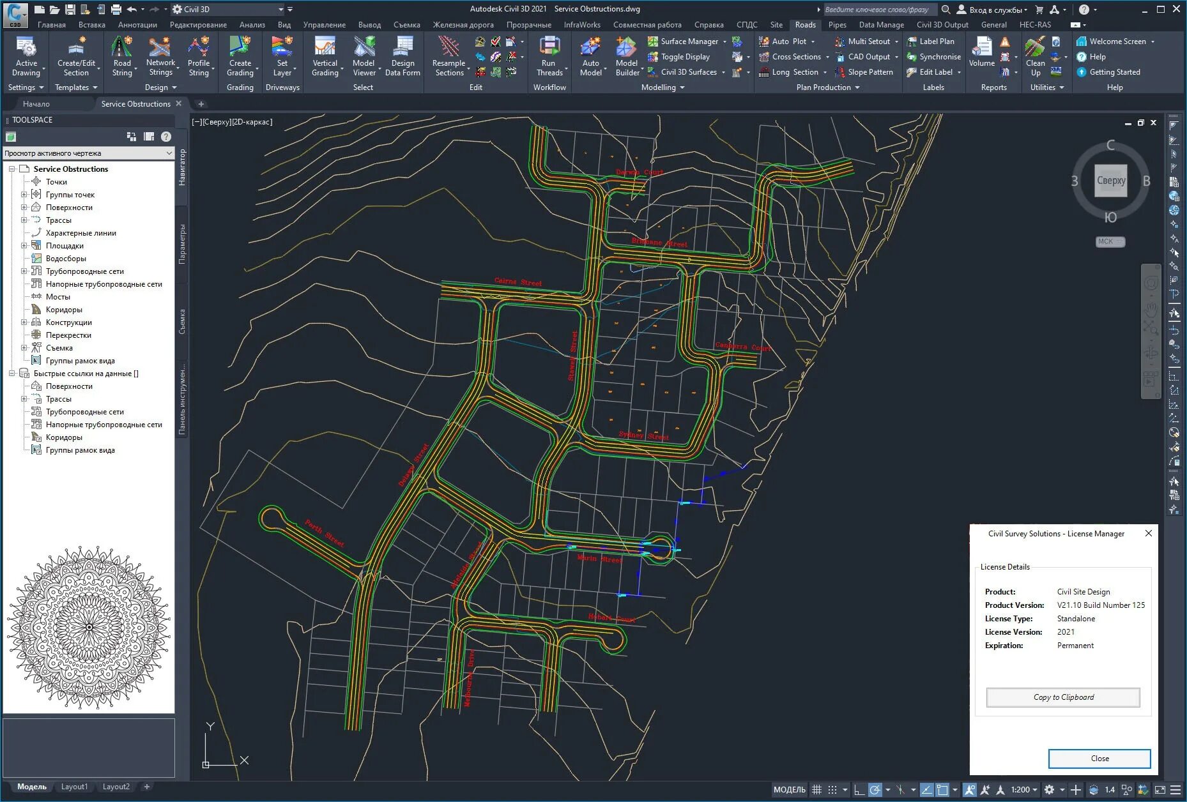This screenshot has width=1187, height=802.
Task: Start the Run Threads workflow
Action: (x=549, y=56)
